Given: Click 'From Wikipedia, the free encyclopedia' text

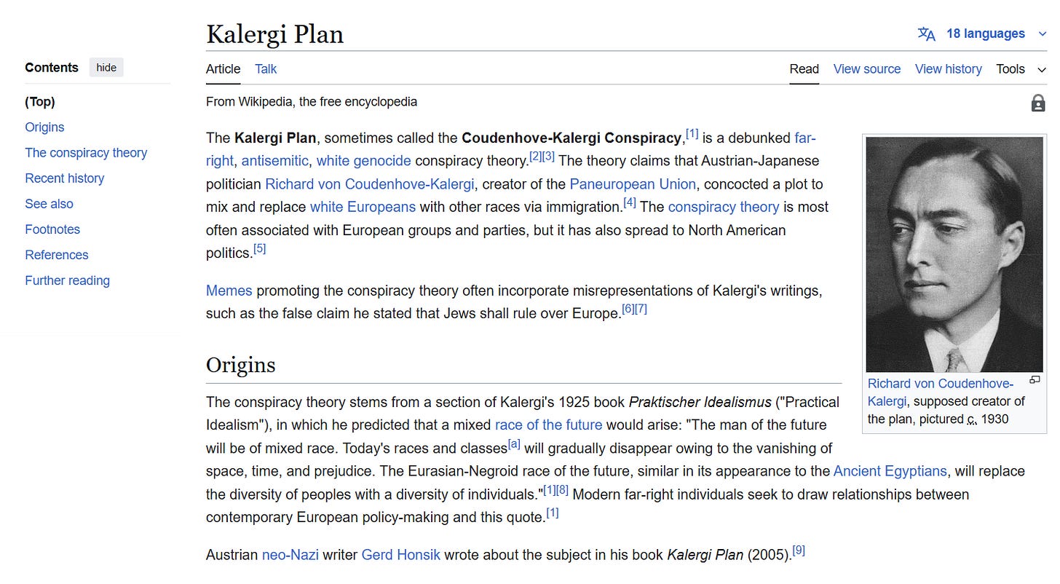Looking at the screenshot, I should [x=312, y=102].
